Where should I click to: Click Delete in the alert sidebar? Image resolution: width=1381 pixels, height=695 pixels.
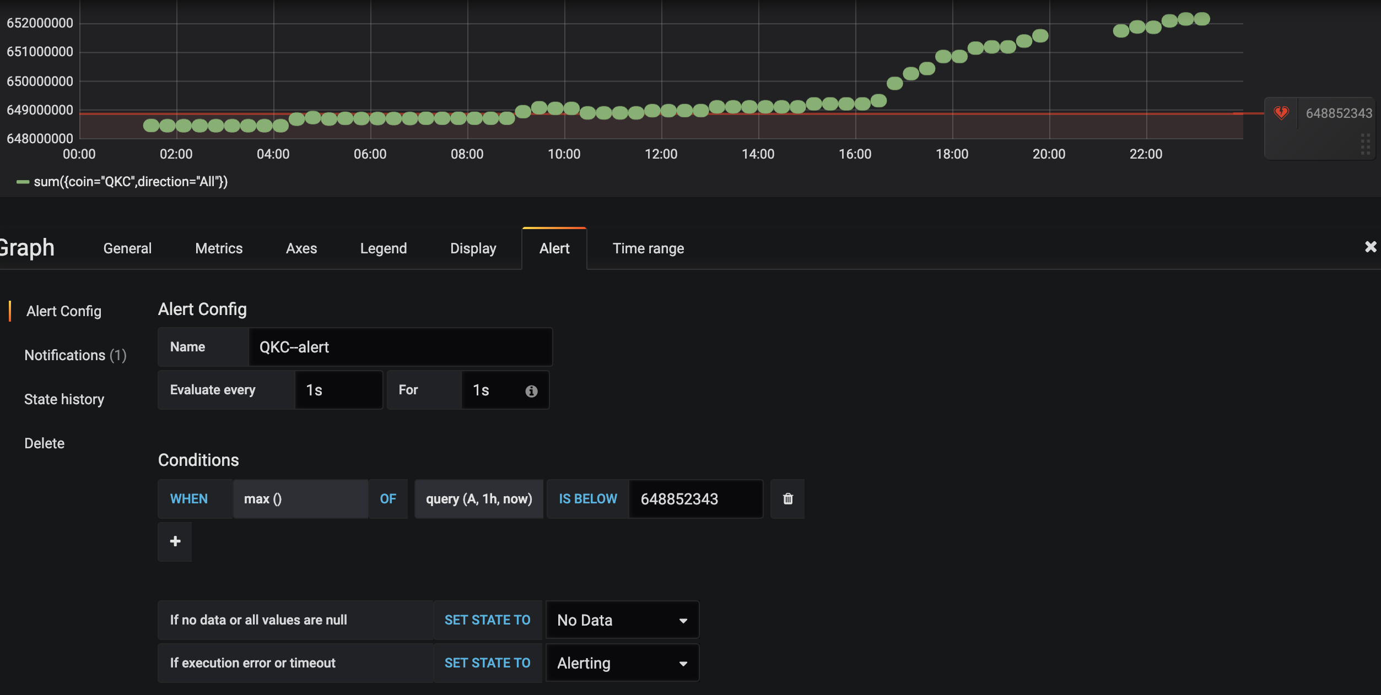pos(44,443)
